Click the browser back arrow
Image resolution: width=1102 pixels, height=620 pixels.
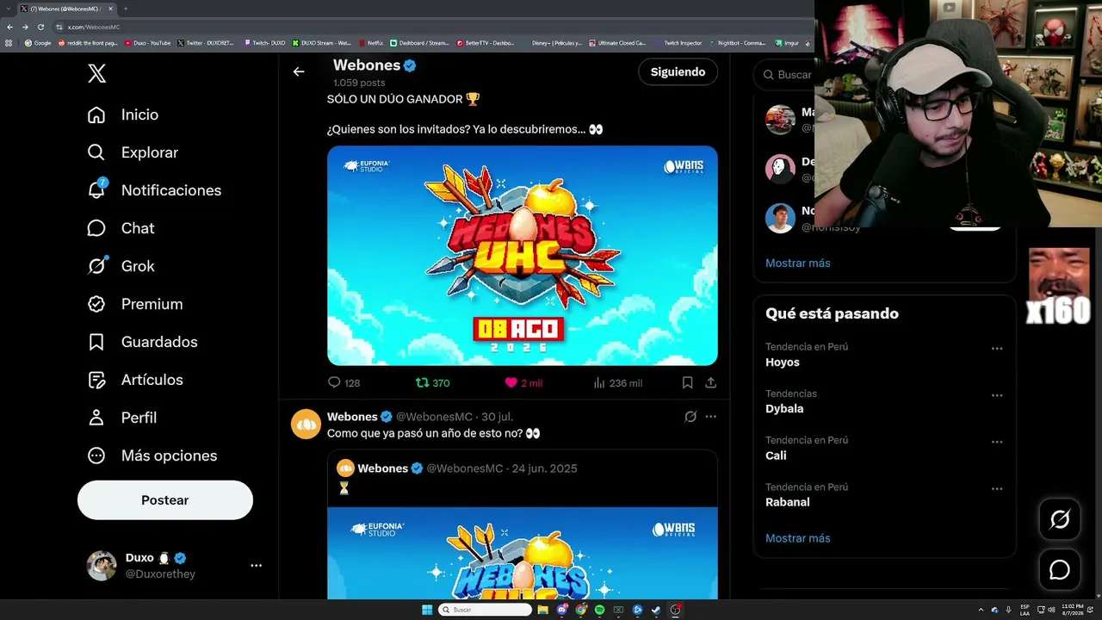9,27
